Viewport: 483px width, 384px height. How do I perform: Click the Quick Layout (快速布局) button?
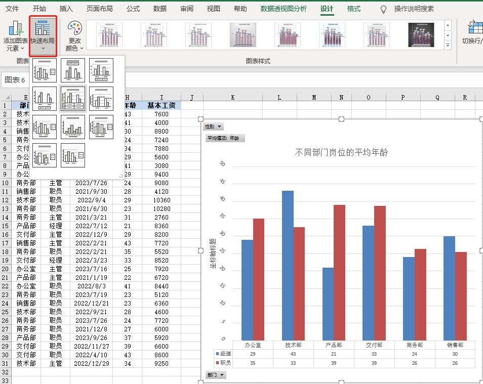(43, 35)
